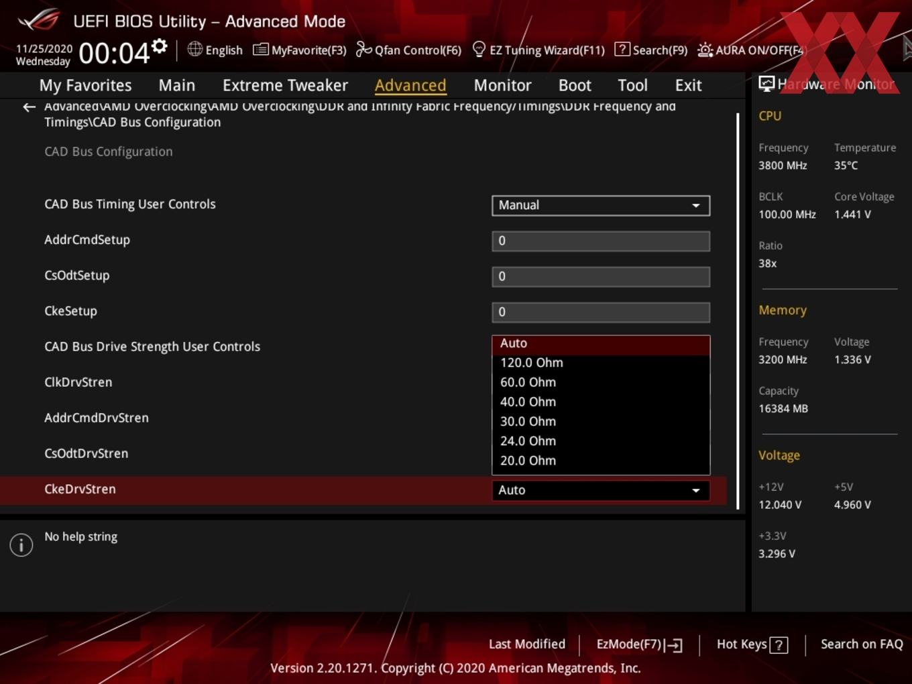Image resolution: width=912 pixels, height=684 pixels.
Task: Click the Hot Keys question mark icon
Action: pyautogui.click(x=779, y=645)
